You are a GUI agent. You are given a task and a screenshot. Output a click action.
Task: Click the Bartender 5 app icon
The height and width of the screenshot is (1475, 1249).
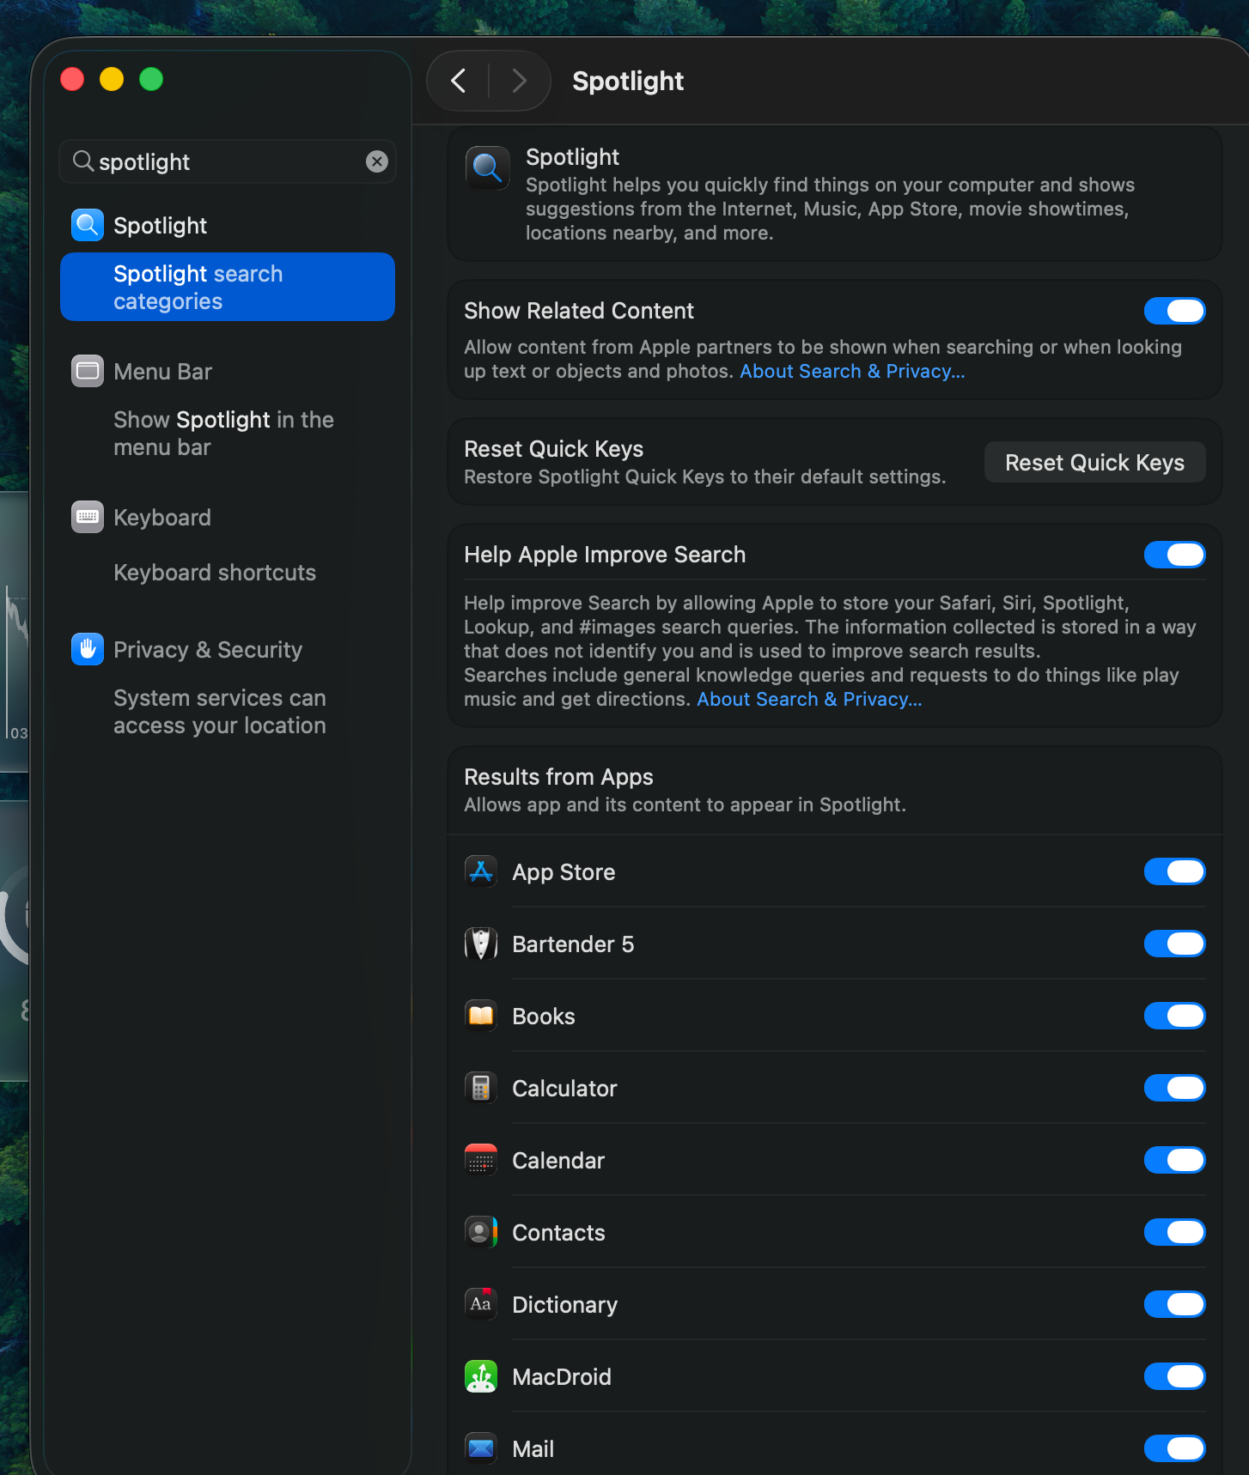[481, 944]
